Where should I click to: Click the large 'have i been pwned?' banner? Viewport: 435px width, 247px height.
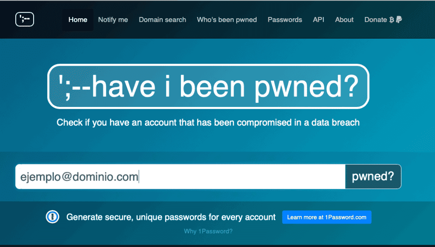click(208, 86)
